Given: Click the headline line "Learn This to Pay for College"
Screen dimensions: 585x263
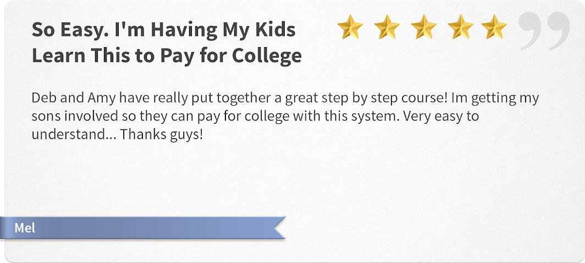Looking at the screenshot, I should pos(167,56).
